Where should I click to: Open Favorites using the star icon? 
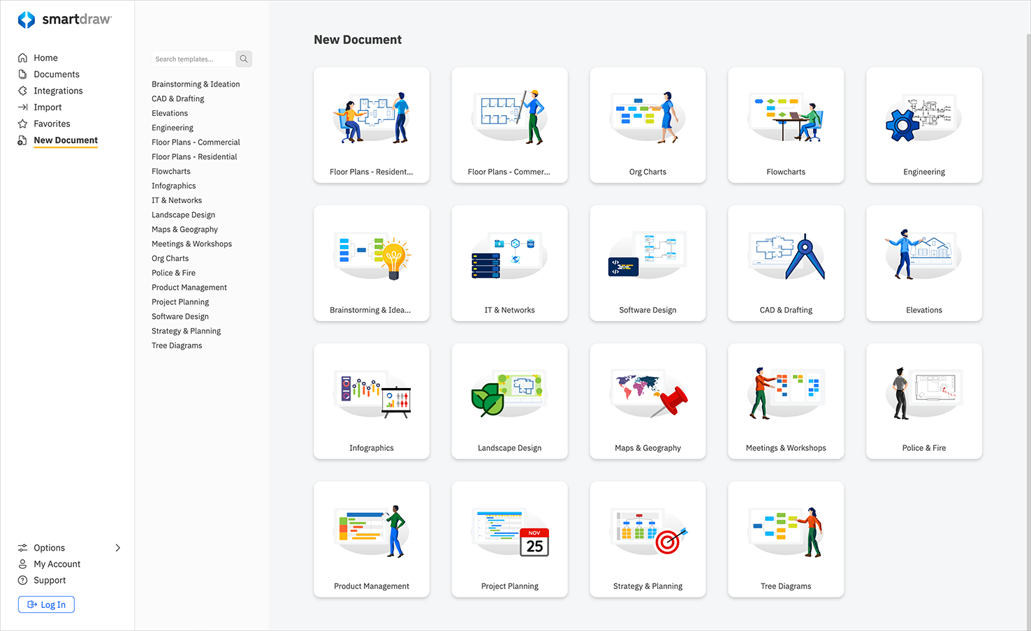tap(22, 124)
